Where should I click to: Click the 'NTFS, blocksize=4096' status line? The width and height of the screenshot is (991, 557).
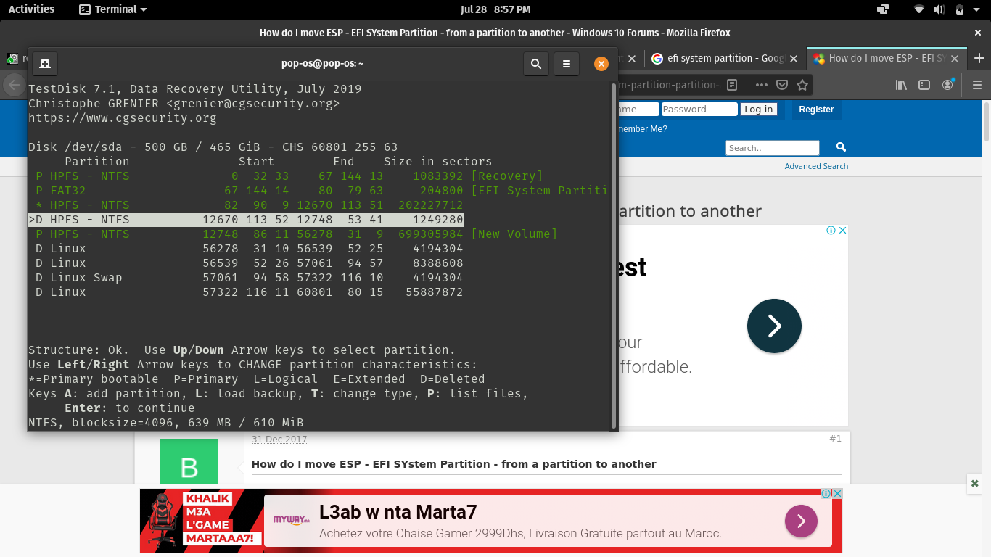166,423
